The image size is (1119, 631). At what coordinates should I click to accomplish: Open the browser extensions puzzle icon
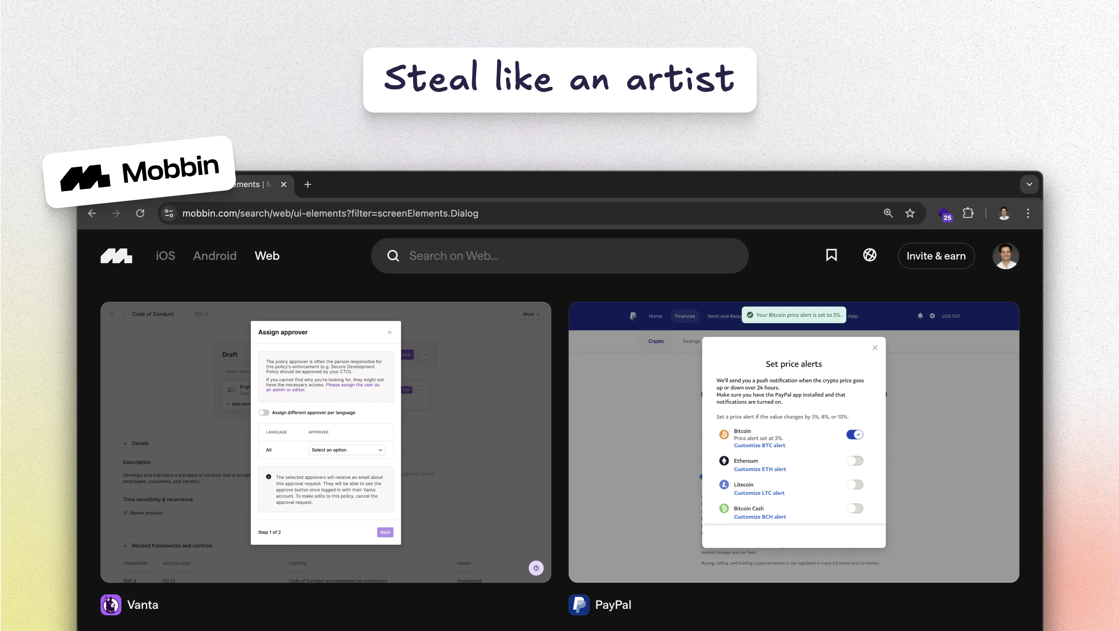(968, 213)
